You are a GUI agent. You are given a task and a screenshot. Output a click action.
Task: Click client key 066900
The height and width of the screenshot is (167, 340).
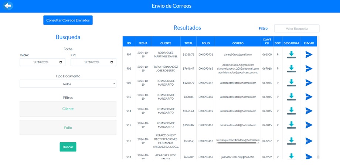(x=267, y=54)
